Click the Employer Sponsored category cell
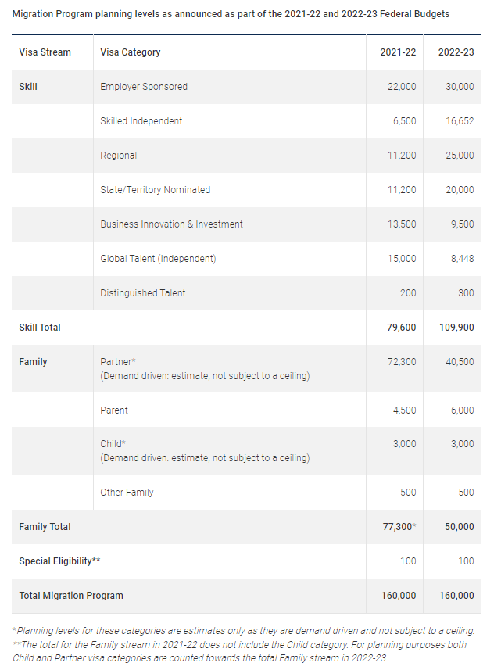This screenshot has height=670, width=501. (x=144, y=87)
